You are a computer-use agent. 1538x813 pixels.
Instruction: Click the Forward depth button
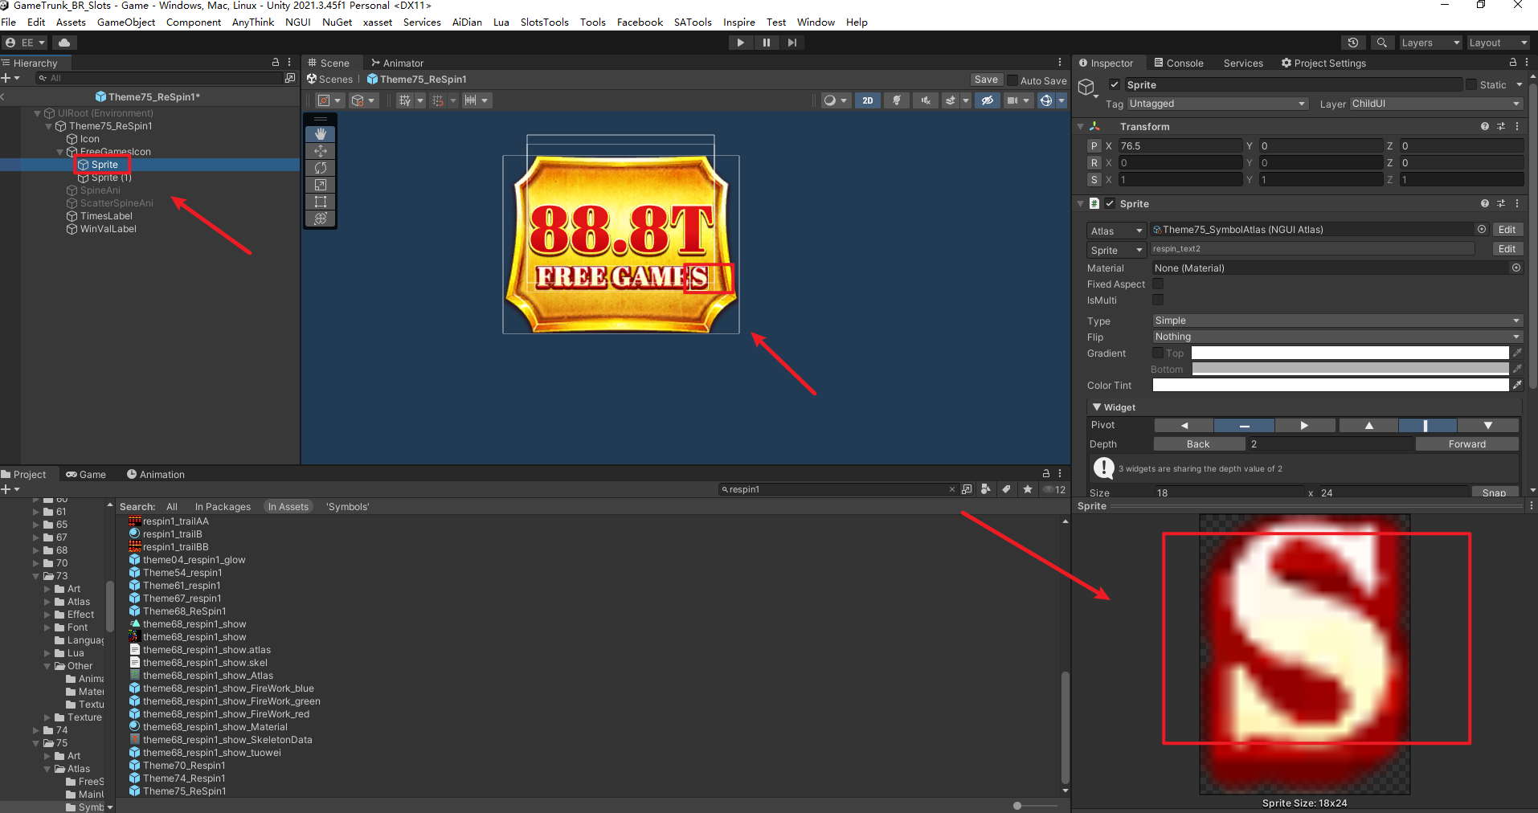click(1466, 444)
